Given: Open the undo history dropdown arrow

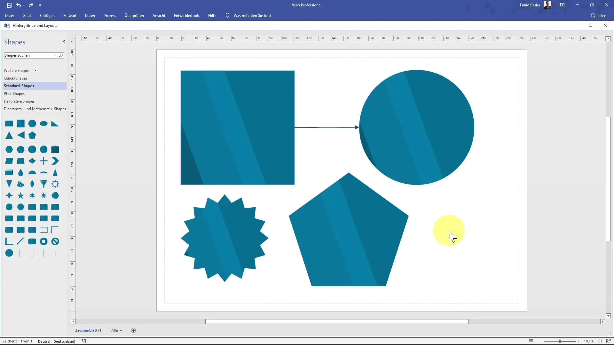Looking at the screenshot, I should coord(24,5).
